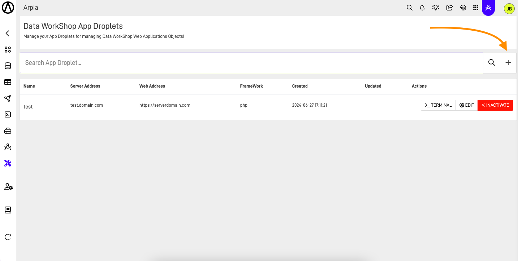
Task: Select the highlighted wrench tools sidebar icon
Action: [x=8, y=163]
